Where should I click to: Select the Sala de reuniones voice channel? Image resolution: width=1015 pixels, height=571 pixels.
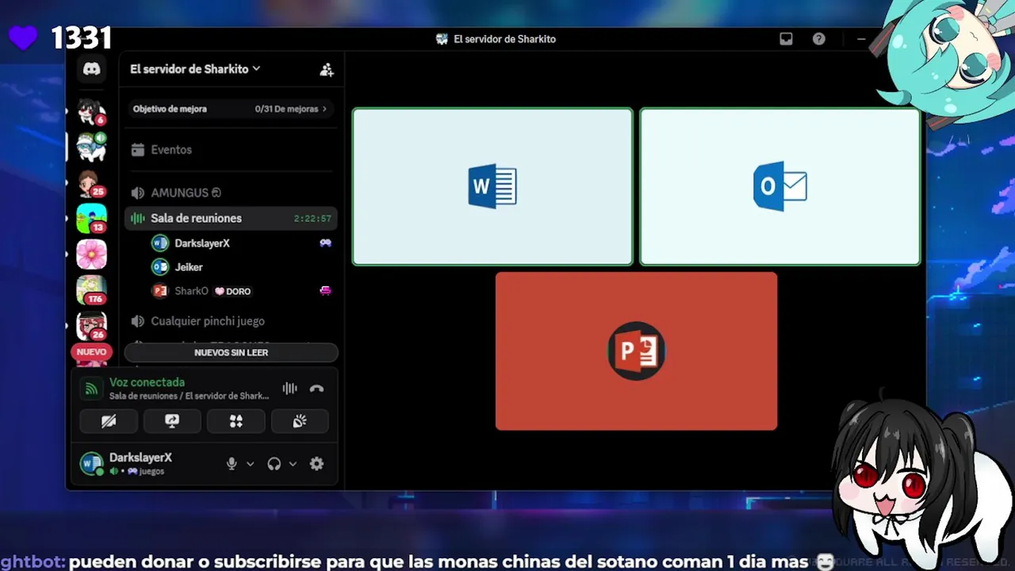pos(232,218)
